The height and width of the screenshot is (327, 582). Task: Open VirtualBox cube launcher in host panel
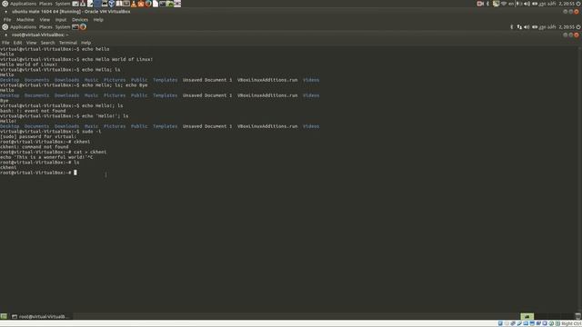[x=111, y=4]
